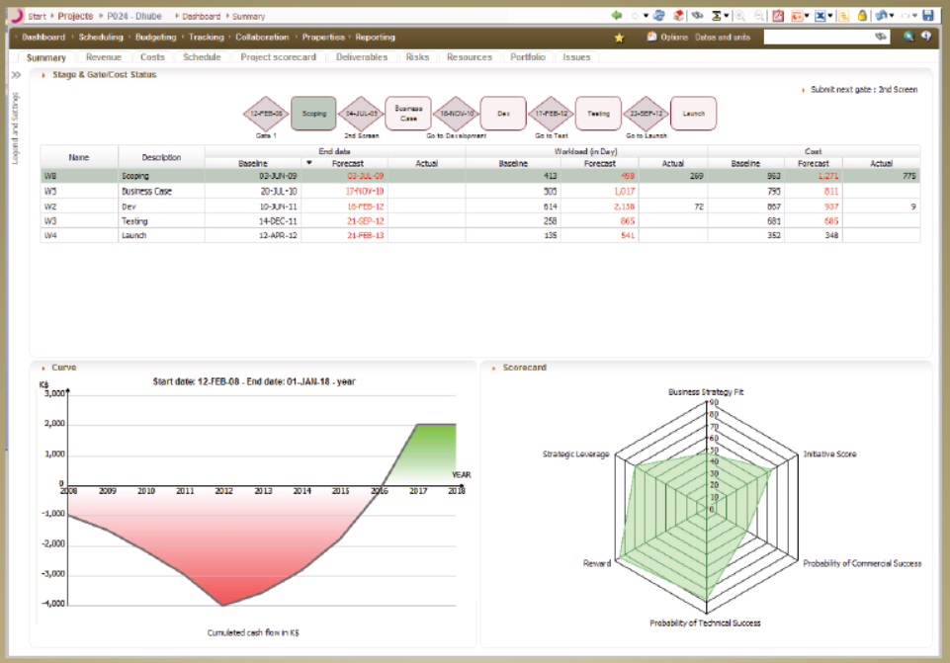The image size is (950, 663).
Task: Expand the Legend and Settings side panel
Action: point(16,75)
